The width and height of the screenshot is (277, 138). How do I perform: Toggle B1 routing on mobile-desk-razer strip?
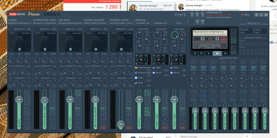point(52,108)
